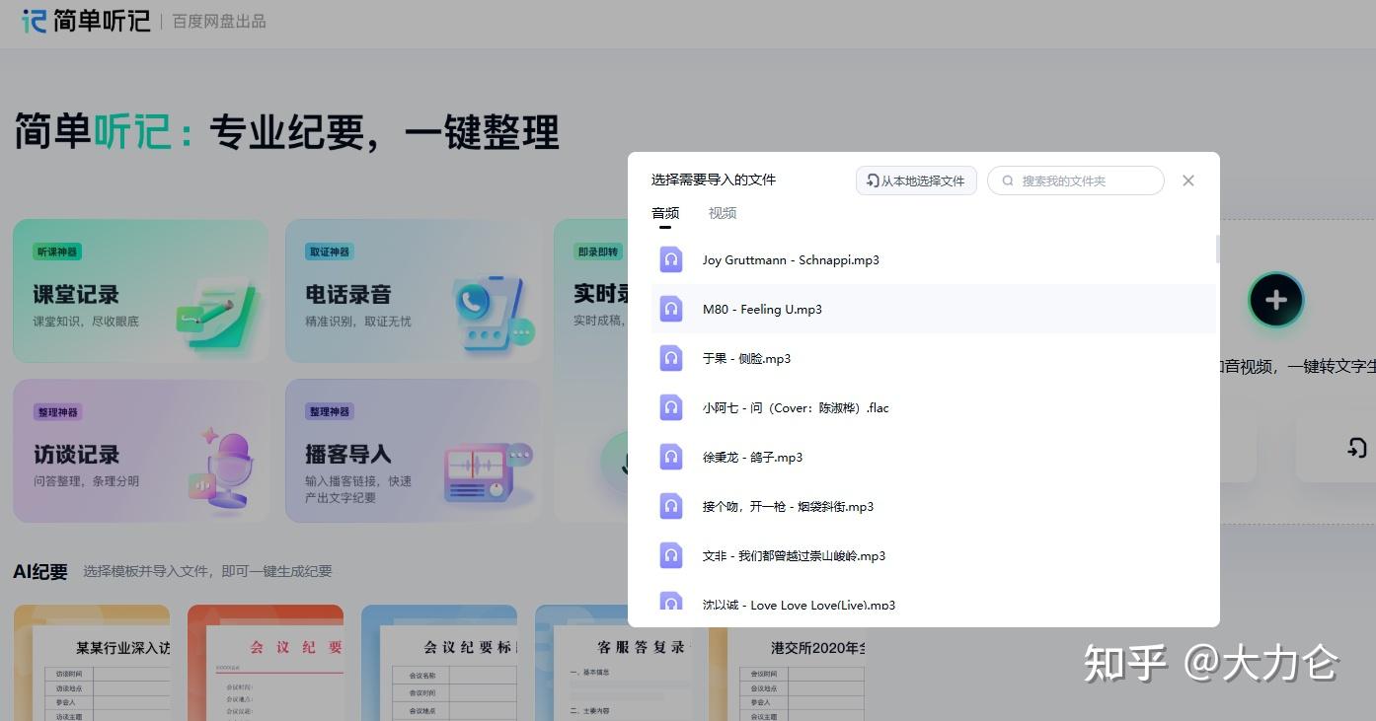The height and width of the screenshot is (721, 1376).
Task: Click the audio icon beside 徐秉龙 - 鸽子.mp3
Action: 671,457
